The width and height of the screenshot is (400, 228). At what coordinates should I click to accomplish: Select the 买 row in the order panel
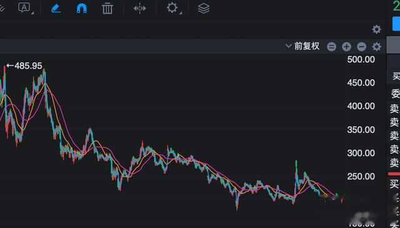pos(394,184)
